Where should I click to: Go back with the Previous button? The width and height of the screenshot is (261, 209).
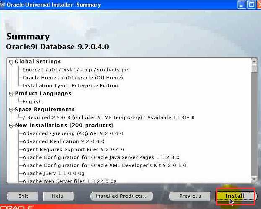(x=190, y=196)
